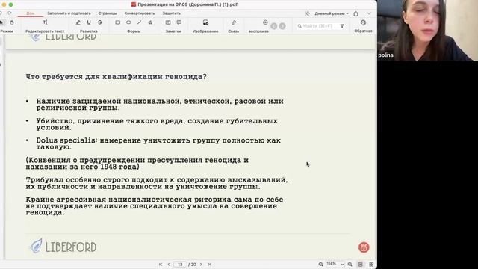Open the search filter funnel icon
Viewport: 478px width, 269px height.
342,26
